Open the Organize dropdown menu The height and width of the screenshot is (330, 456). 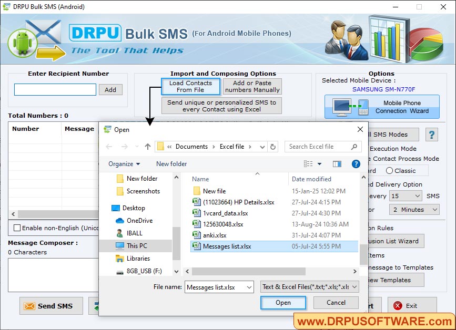point(124,164)
